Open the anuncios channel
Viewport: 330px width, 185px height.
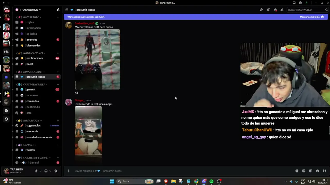[37, 40]
